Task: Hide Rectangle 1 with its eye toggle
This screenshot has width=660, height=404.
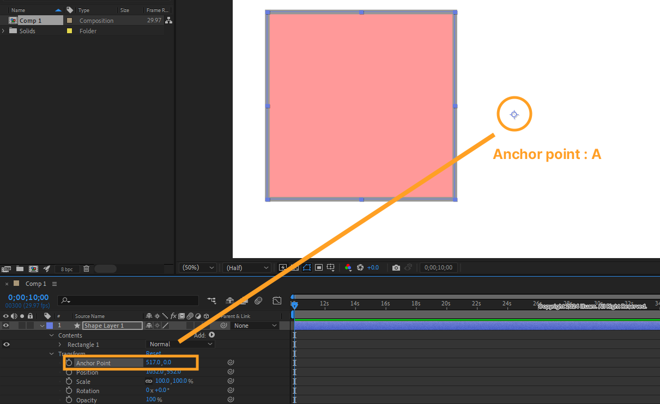Action: pyautogui.click(x=6, y=344)
